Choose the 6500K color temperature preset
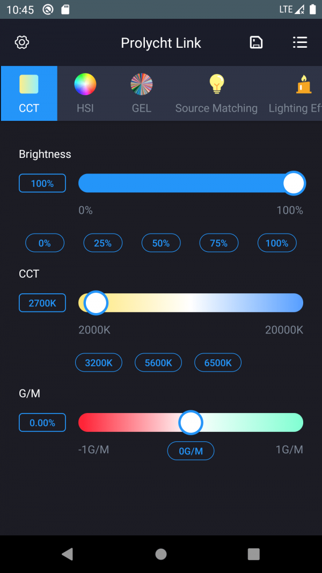 (x=218, y=363)
